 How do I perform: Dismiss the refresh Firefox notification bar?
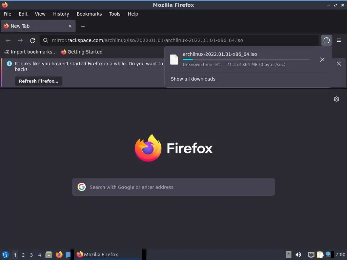coord(339,64)
